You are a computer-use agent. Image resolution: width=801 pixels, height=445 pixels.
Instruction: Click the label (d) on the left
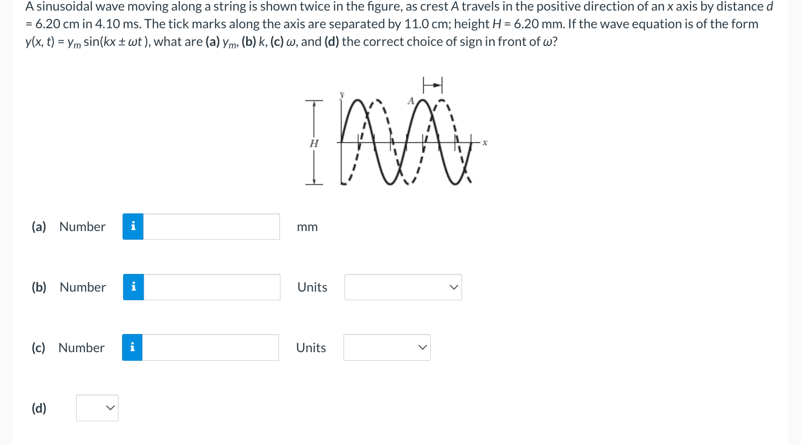coord(38,409)
